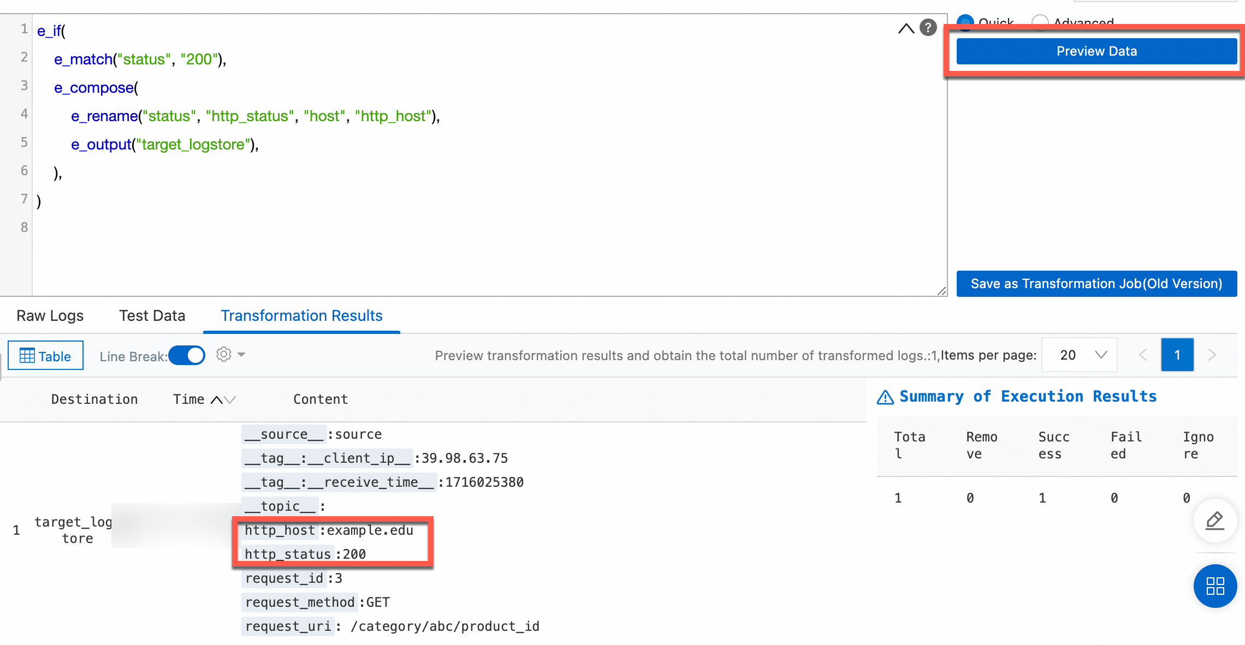Switch to the Test Data tab
Screen dimensions: 1245x645
[x=152, y=315]
